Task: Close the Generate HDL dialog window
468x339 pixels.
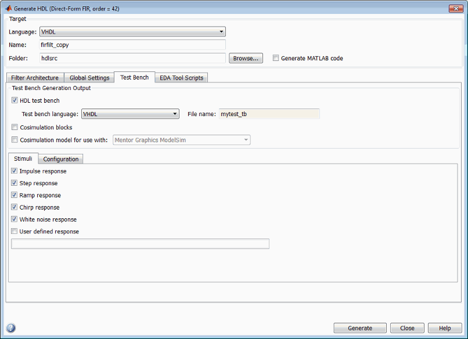Action: tap(456, 9)
